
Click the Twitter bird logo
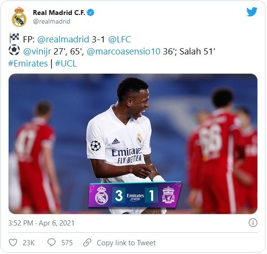pos(252,12)
